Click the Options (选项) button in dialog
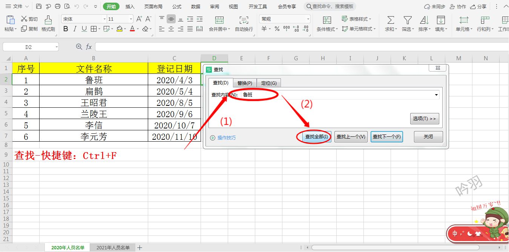 coord(425,119)
